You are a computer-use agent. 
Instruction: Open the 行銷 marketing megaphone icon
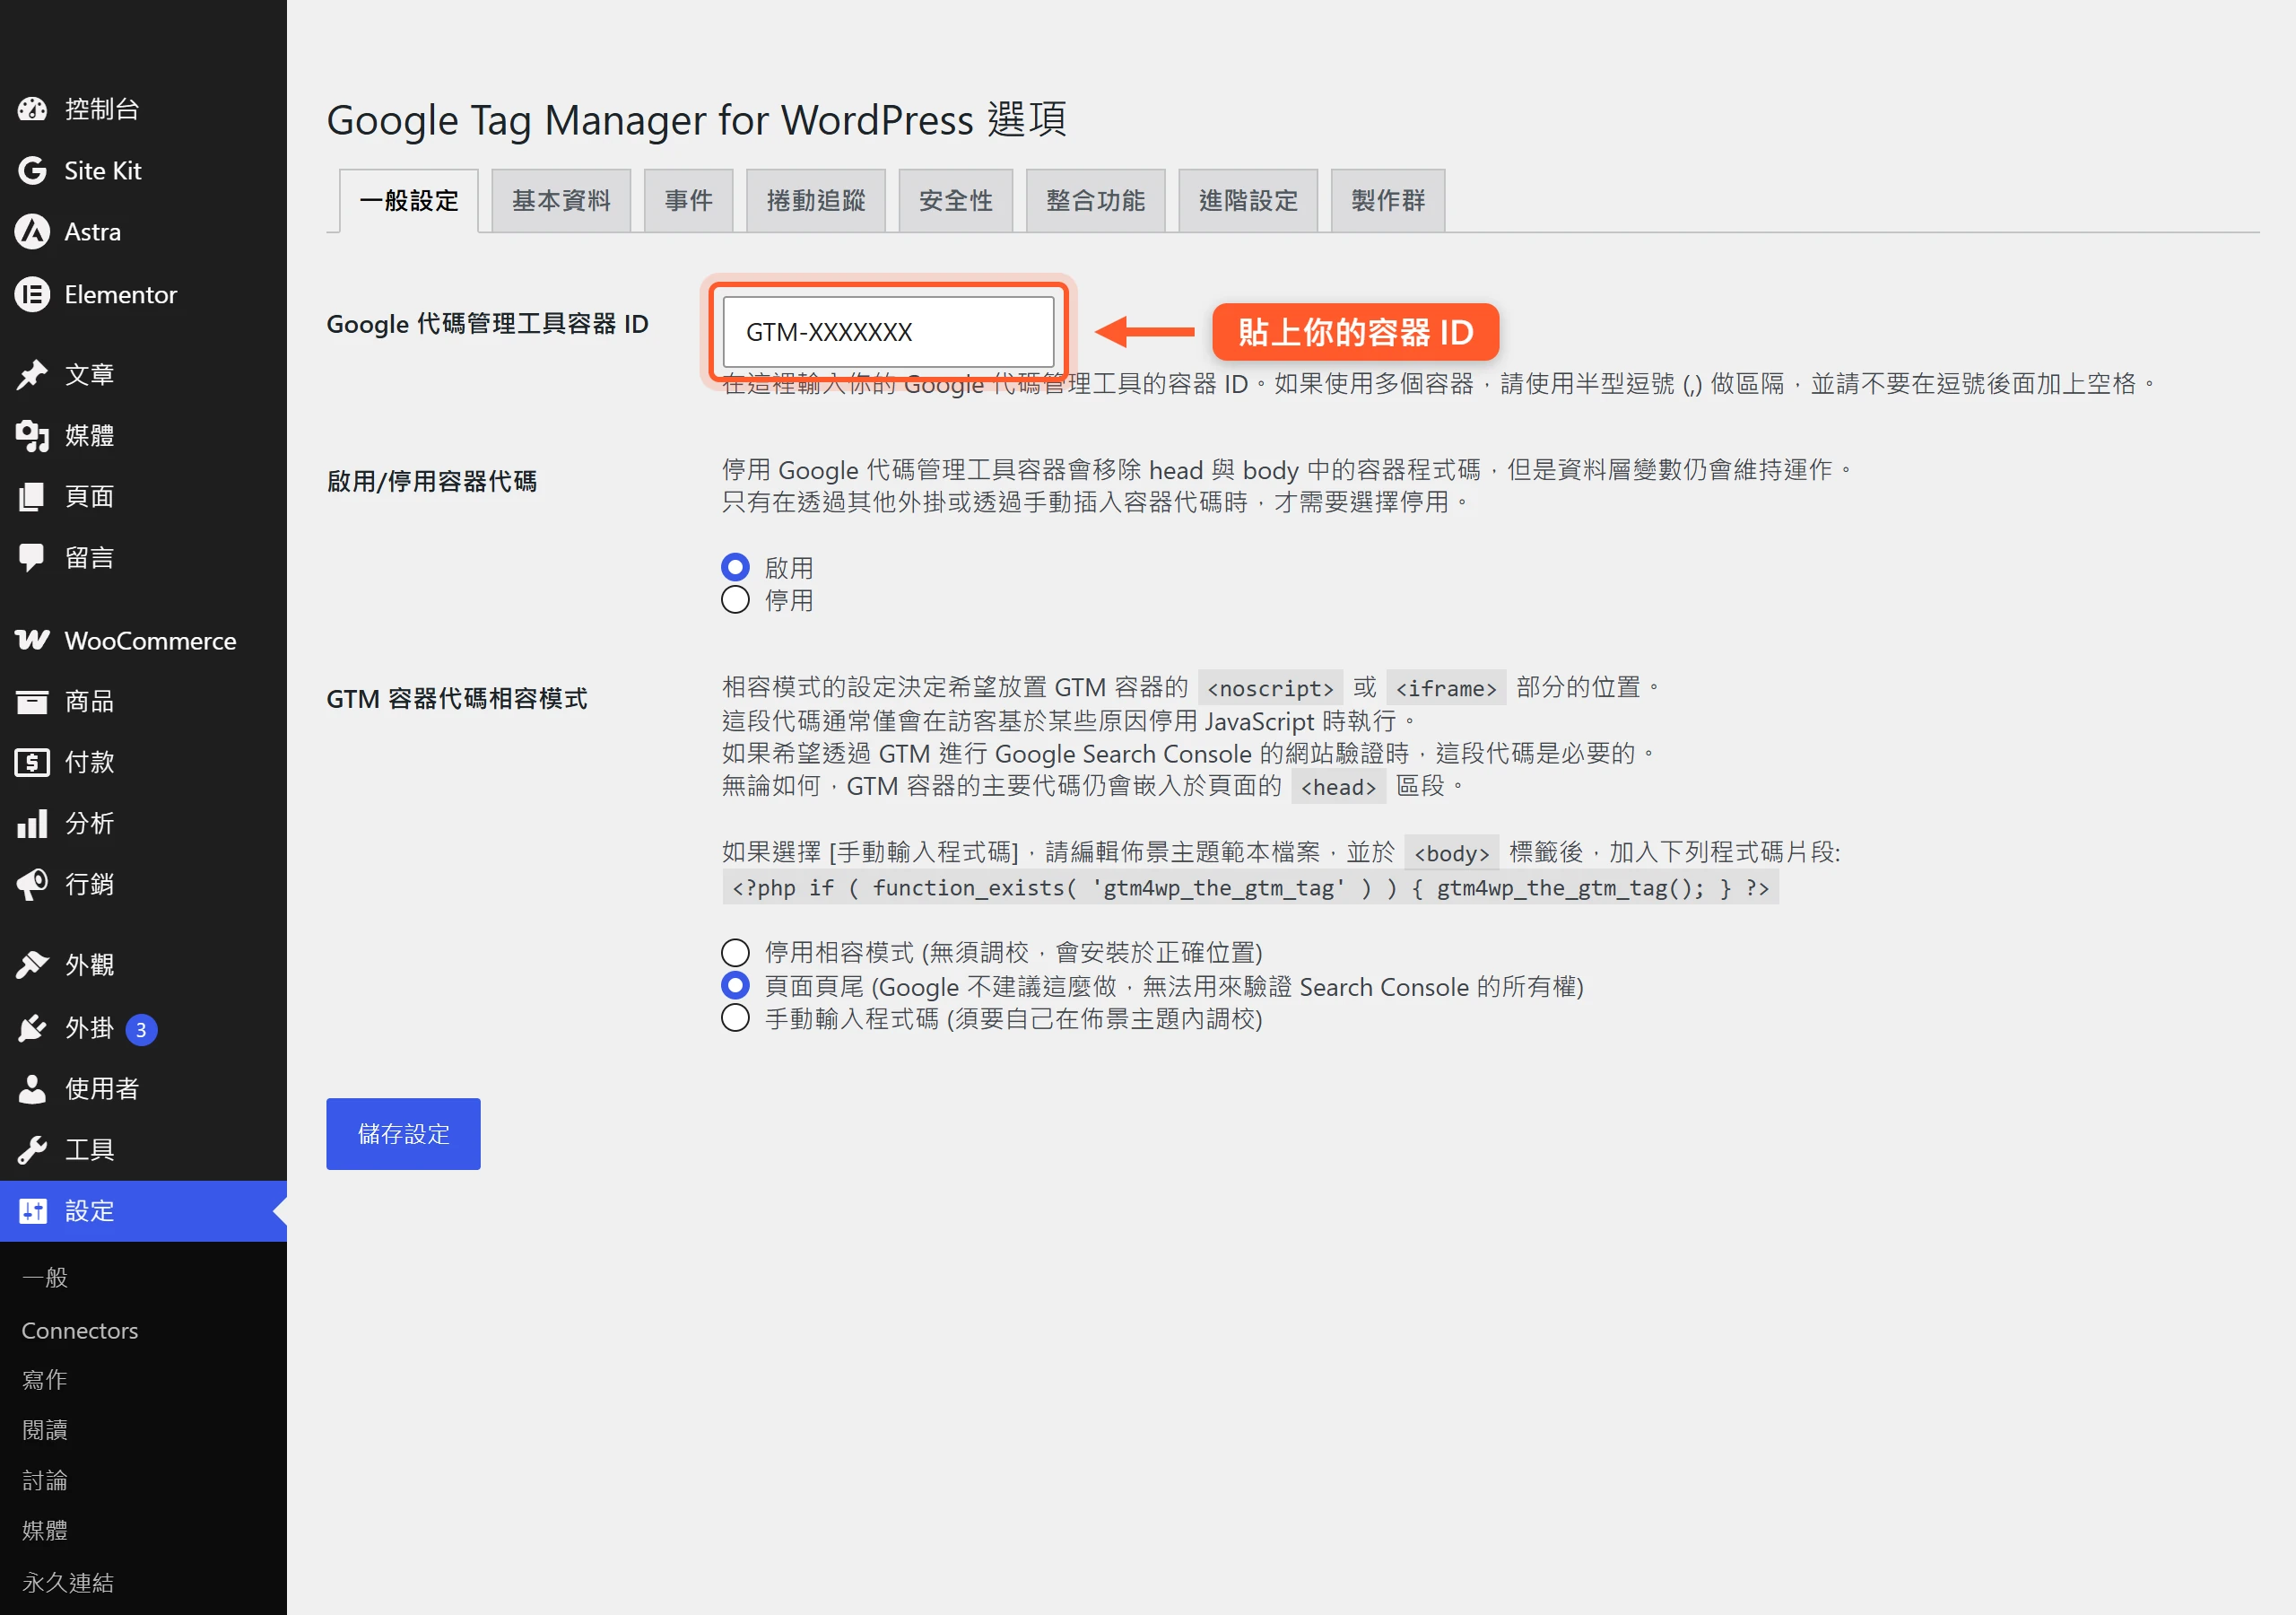(x=32, y=885)
